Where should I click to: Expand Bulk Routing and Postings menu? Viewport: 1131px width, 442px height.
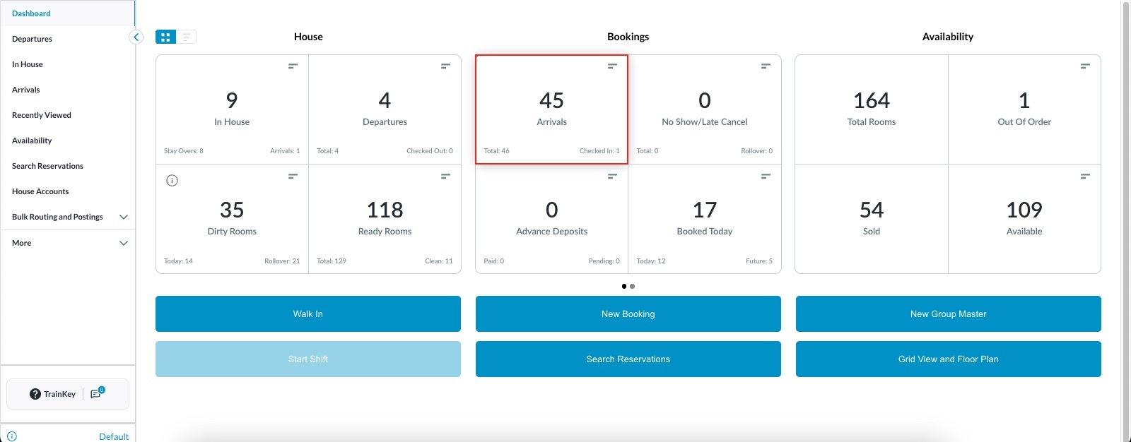coord(124,217)
